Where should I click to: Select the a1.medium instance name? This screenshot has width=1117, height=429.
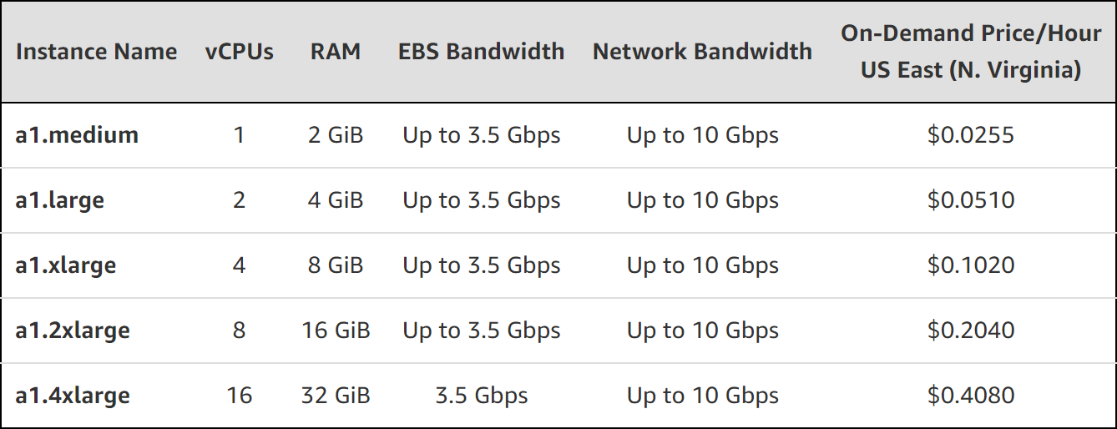tap(77, 135)
